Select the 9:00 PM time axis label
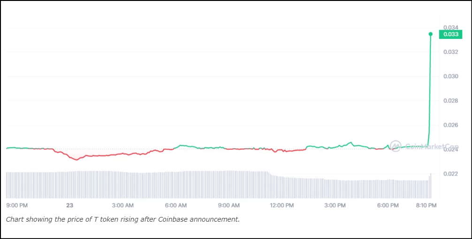 pyautogui.click(x=17, y=205)
